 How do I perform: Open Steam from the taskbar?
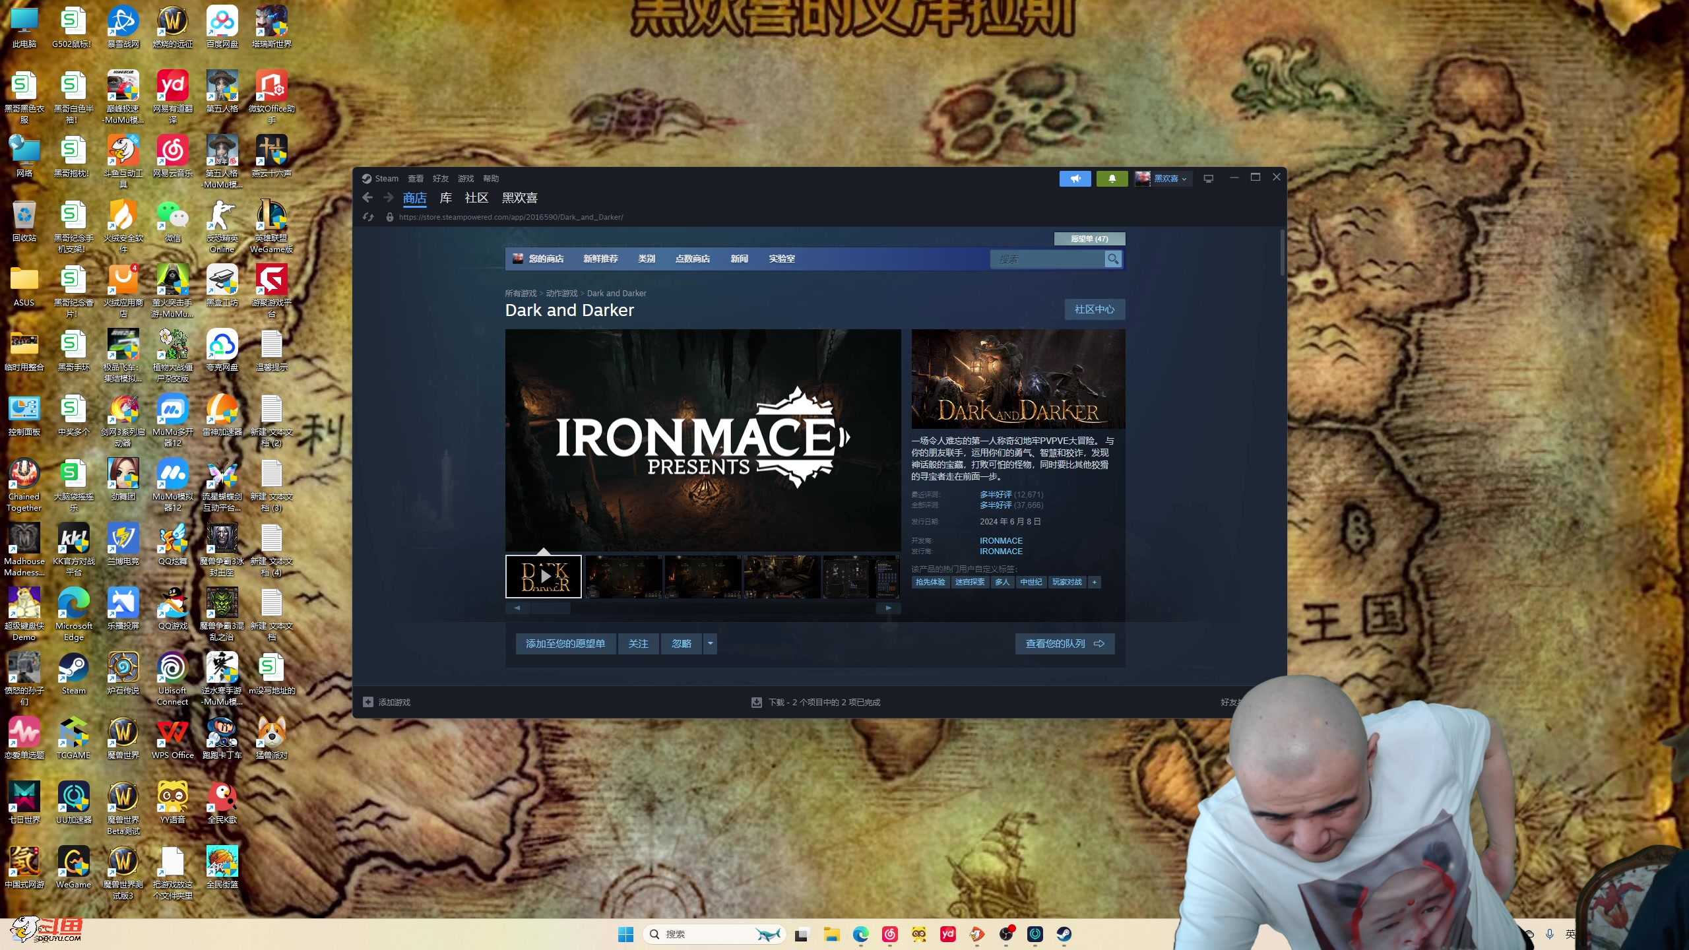pyautogui.click(x=1064, y=934)
